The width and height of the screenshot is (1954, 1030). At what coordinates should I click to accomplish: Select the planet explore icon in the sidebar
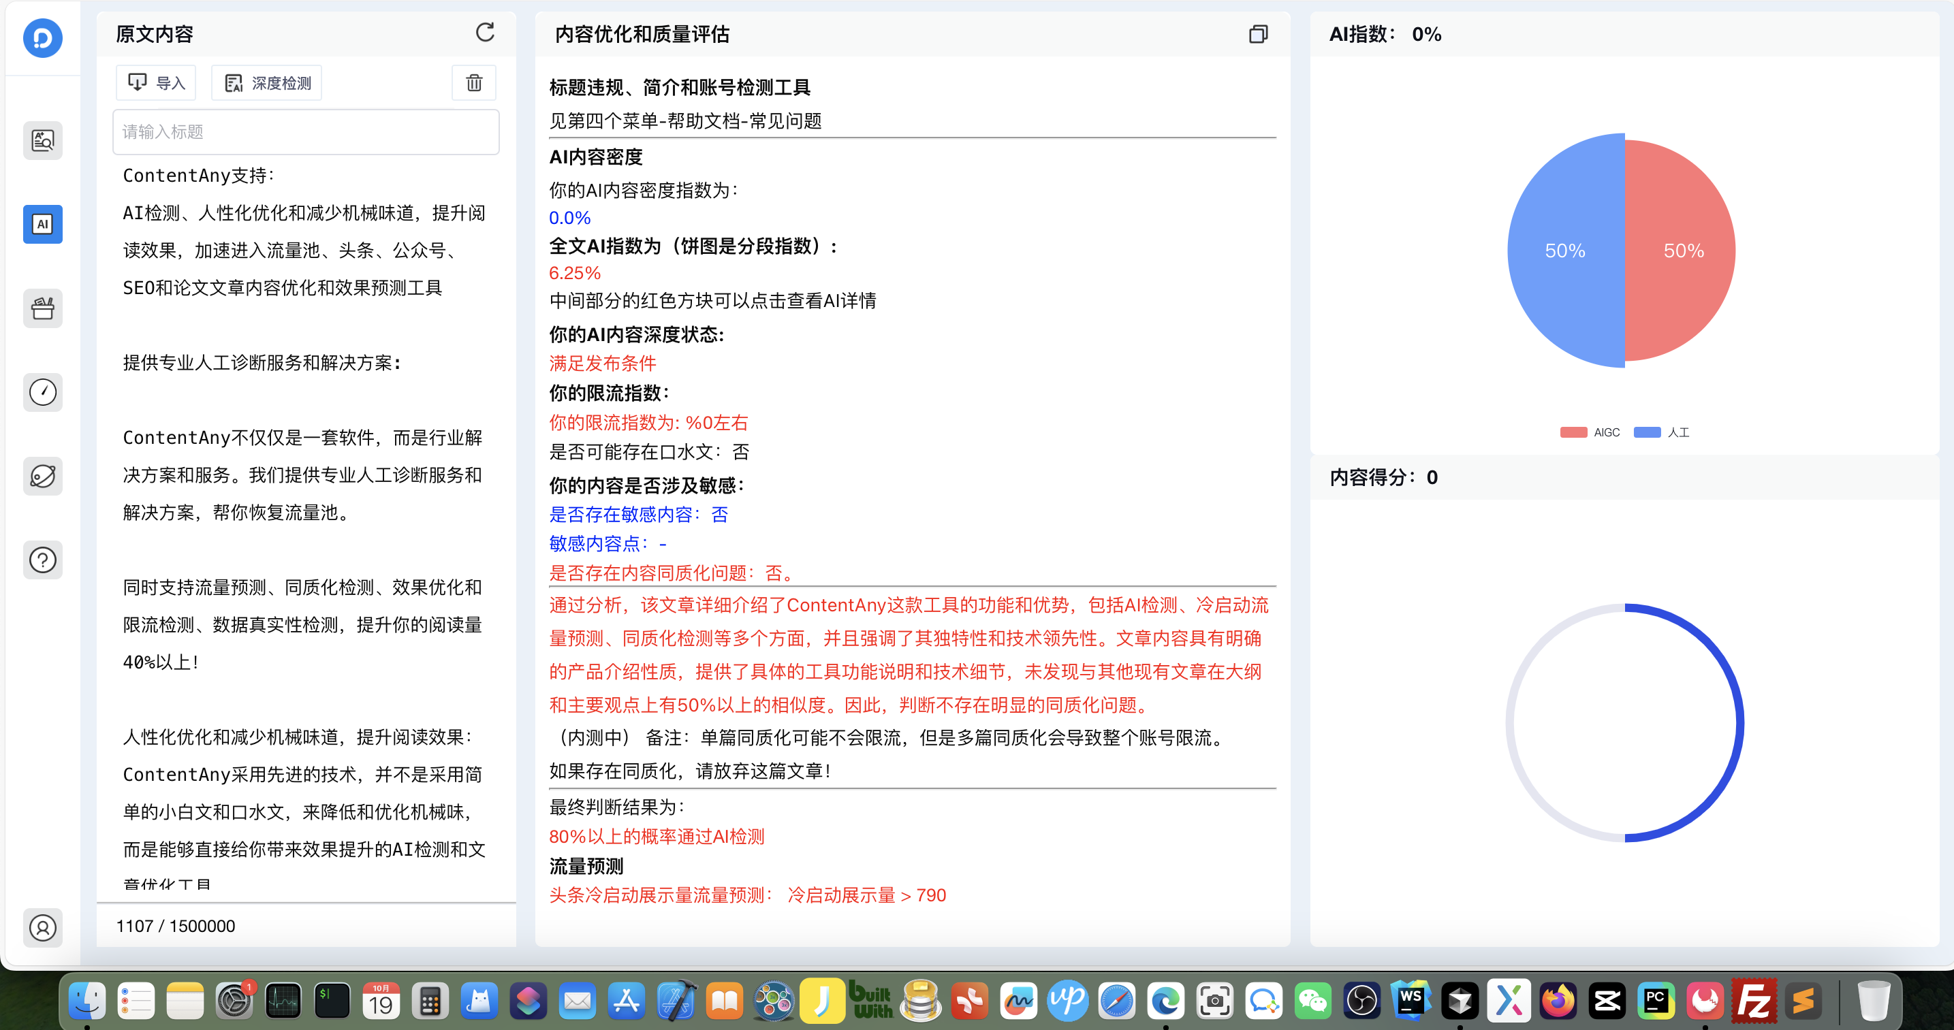[x=42, y=477]
